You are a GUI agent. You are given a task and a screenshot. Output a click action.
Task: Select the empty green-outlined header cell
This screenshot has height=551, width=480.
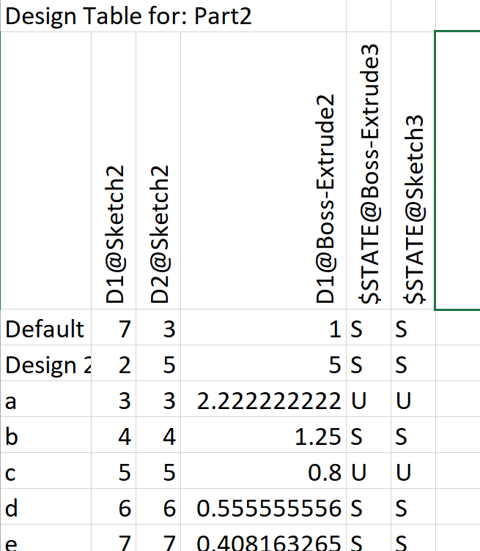(x=457, y=170)
